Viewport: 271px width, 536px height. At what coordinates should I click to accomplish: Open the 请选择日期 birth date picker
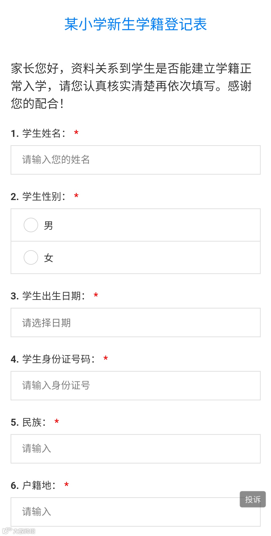(x=135, y=322)
